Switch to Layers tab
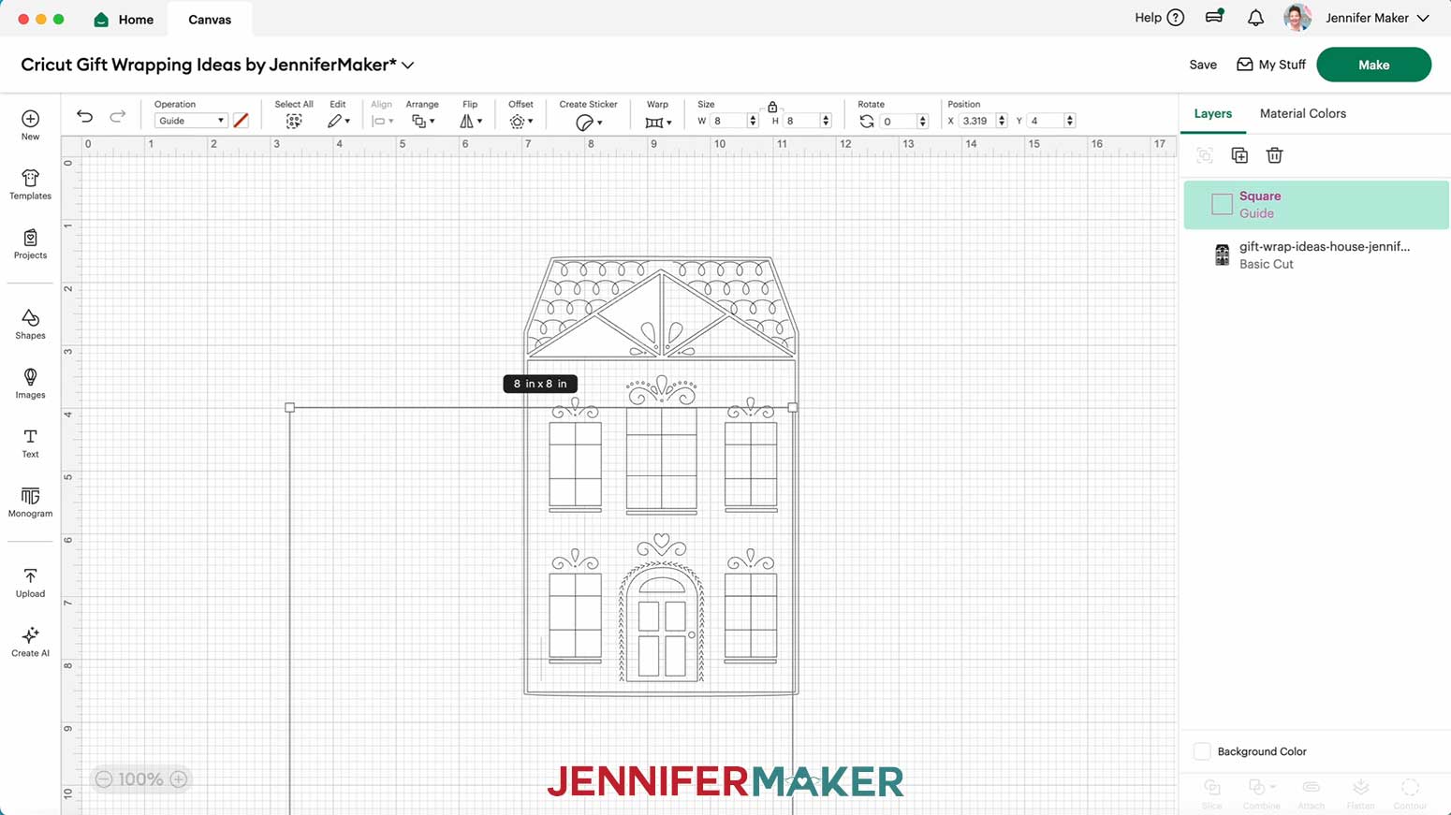 point(1212,113)
